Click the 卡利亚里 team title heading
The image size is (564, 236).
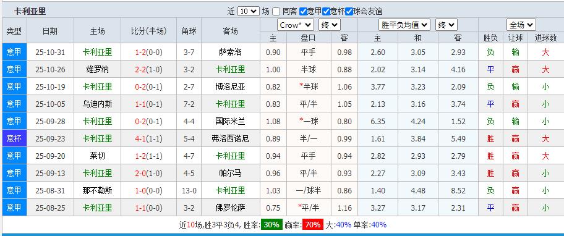pos(30,12)
